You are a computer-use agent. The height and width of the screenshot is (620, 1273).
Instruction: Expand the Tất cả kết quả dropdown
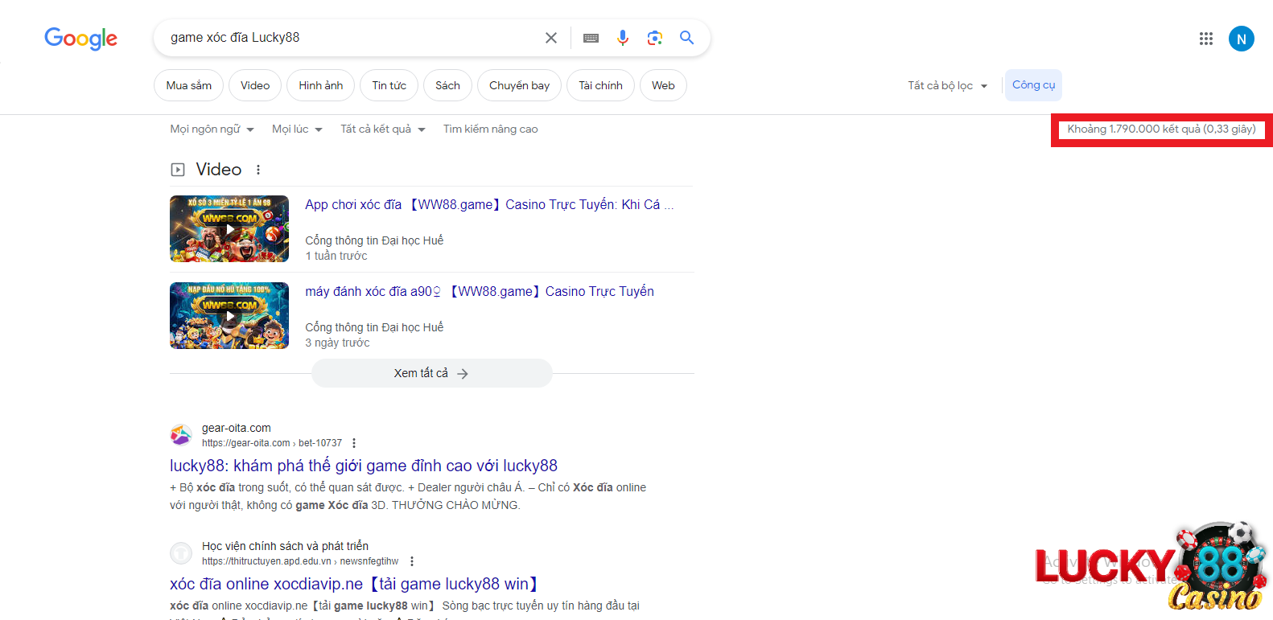(x=383, y=129)
